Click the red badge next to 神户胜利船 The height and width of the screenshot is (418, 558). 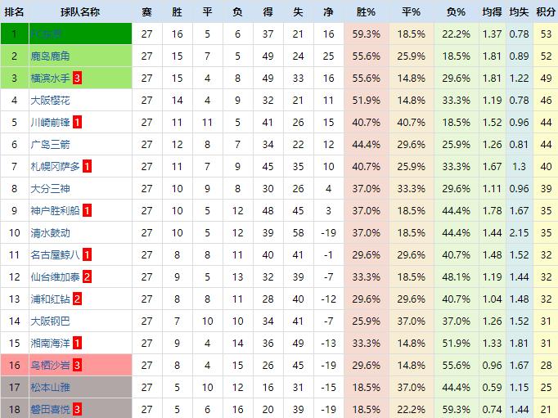coord(87,210)
